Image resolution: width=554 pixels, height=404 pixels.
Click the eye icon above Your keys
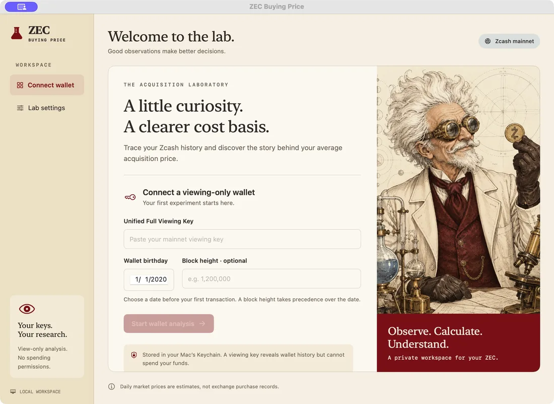click(27, 309)
